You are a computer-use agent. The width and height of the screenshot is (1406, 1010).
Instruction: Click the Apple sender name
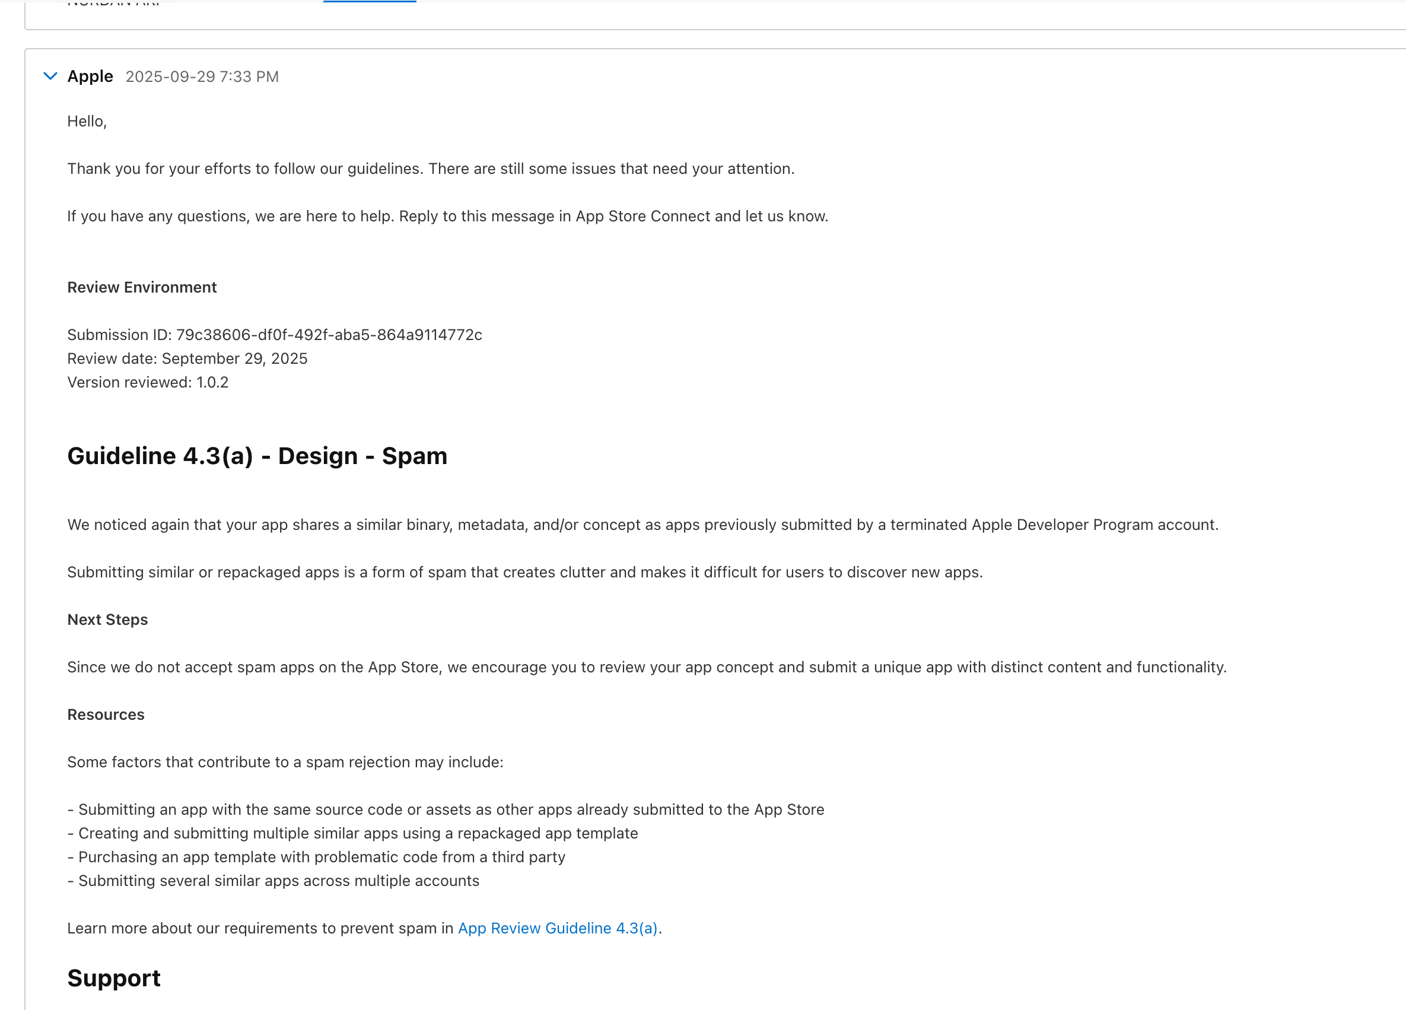point(90,77)
